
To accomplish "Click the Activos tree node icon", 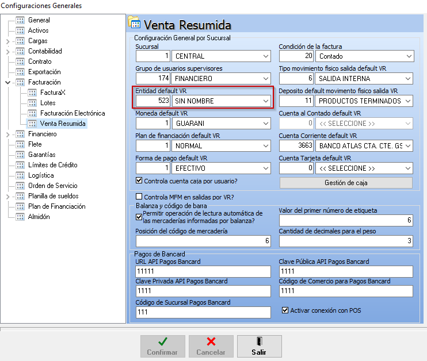I will point(20,30).
